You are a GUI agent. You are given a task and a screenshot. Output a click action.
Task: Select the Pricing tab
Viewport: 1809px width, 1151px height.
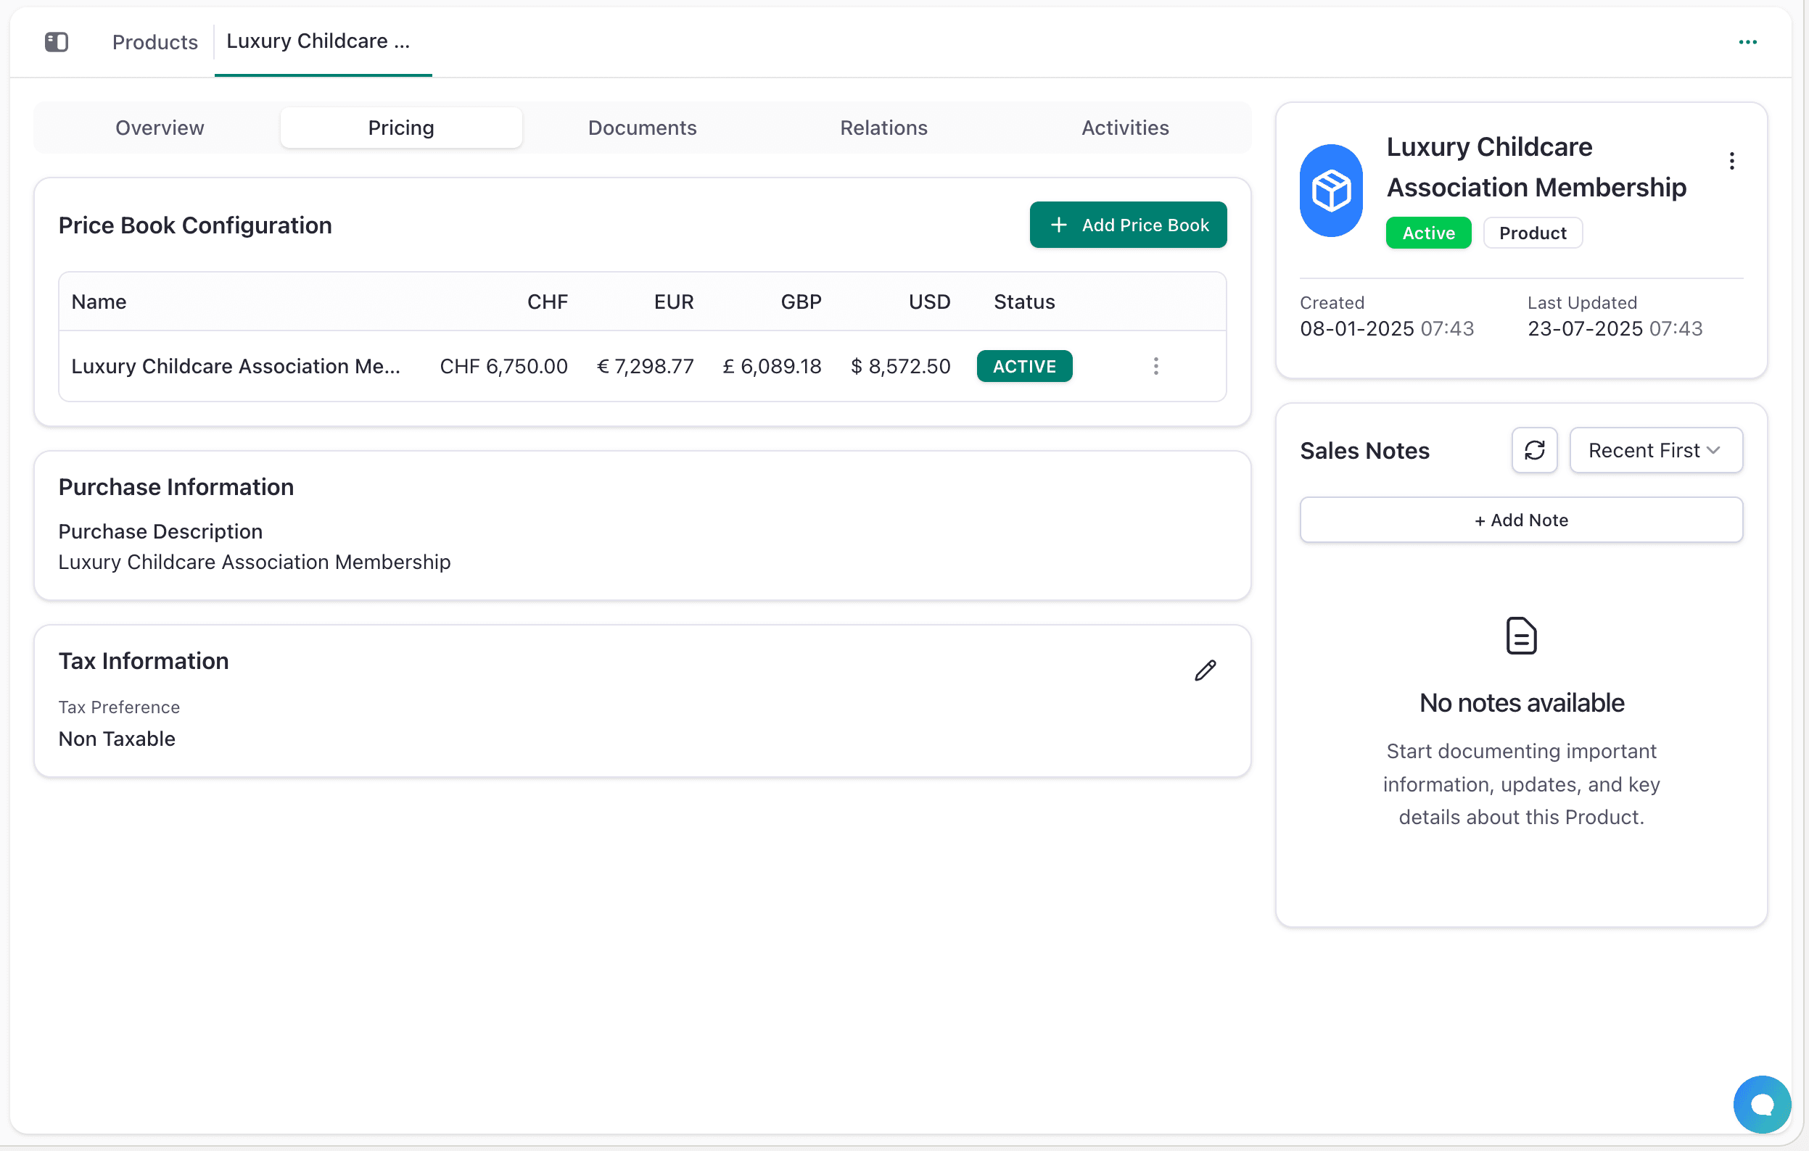click(401, 128)
